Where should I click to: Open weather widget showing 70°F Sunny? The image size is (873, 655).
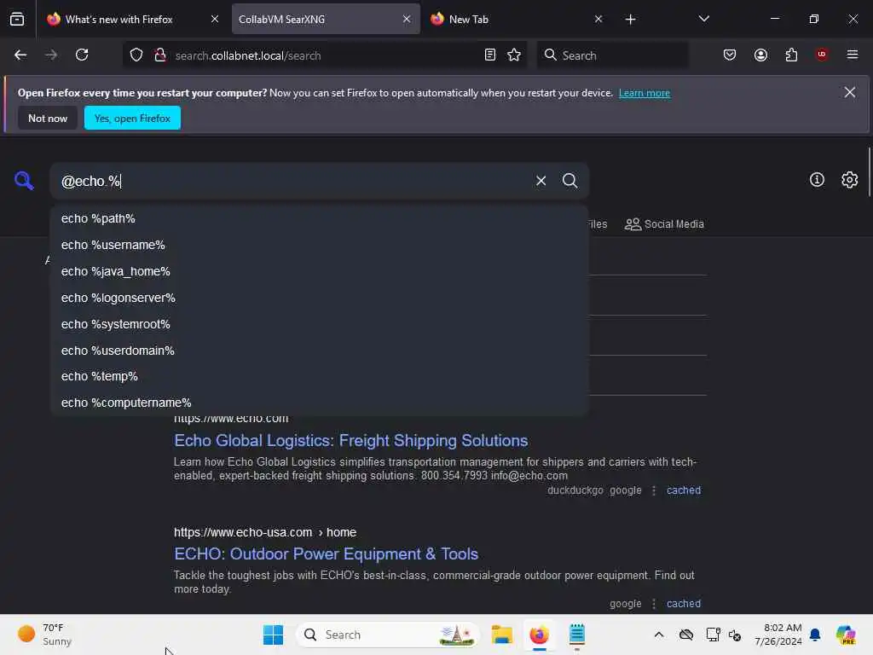pos(44,635)
